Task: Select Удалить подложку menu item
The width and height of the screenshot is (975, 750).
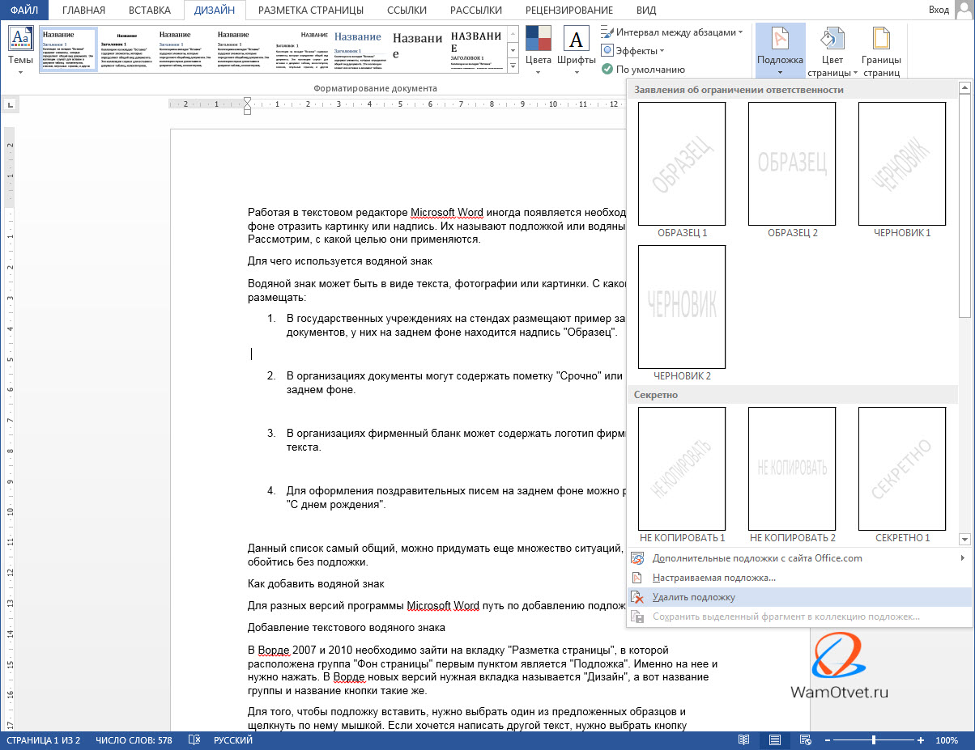Action: click(694, 597)
